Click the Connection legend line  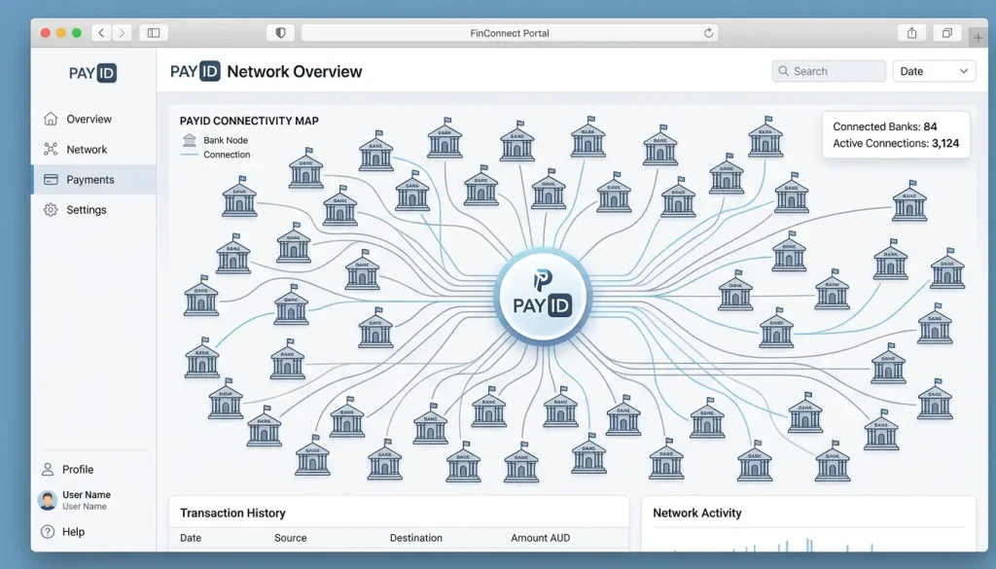[190, 155]
